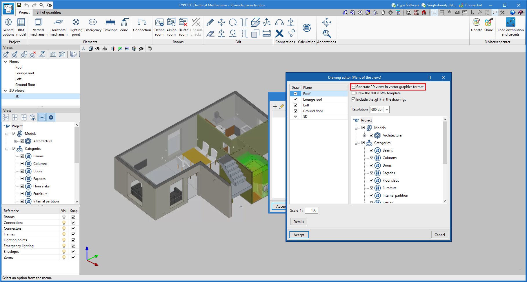
Task: Open the Resolution 600 dpi dropdown
Action: 386,110
